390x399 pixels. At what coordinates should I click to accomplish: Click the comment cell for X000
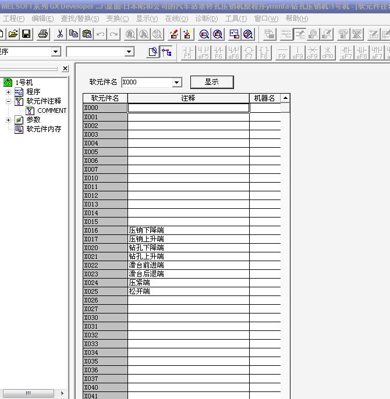click(x=188, y=108)
